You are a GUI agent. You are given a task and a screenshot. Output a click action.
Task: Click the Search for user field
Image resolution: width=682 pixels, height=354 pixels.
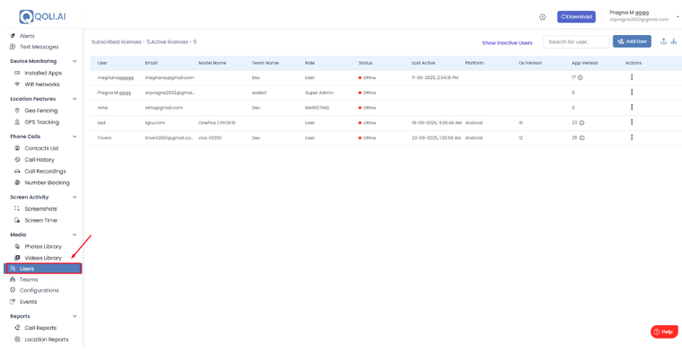click(x=576, y=41)
